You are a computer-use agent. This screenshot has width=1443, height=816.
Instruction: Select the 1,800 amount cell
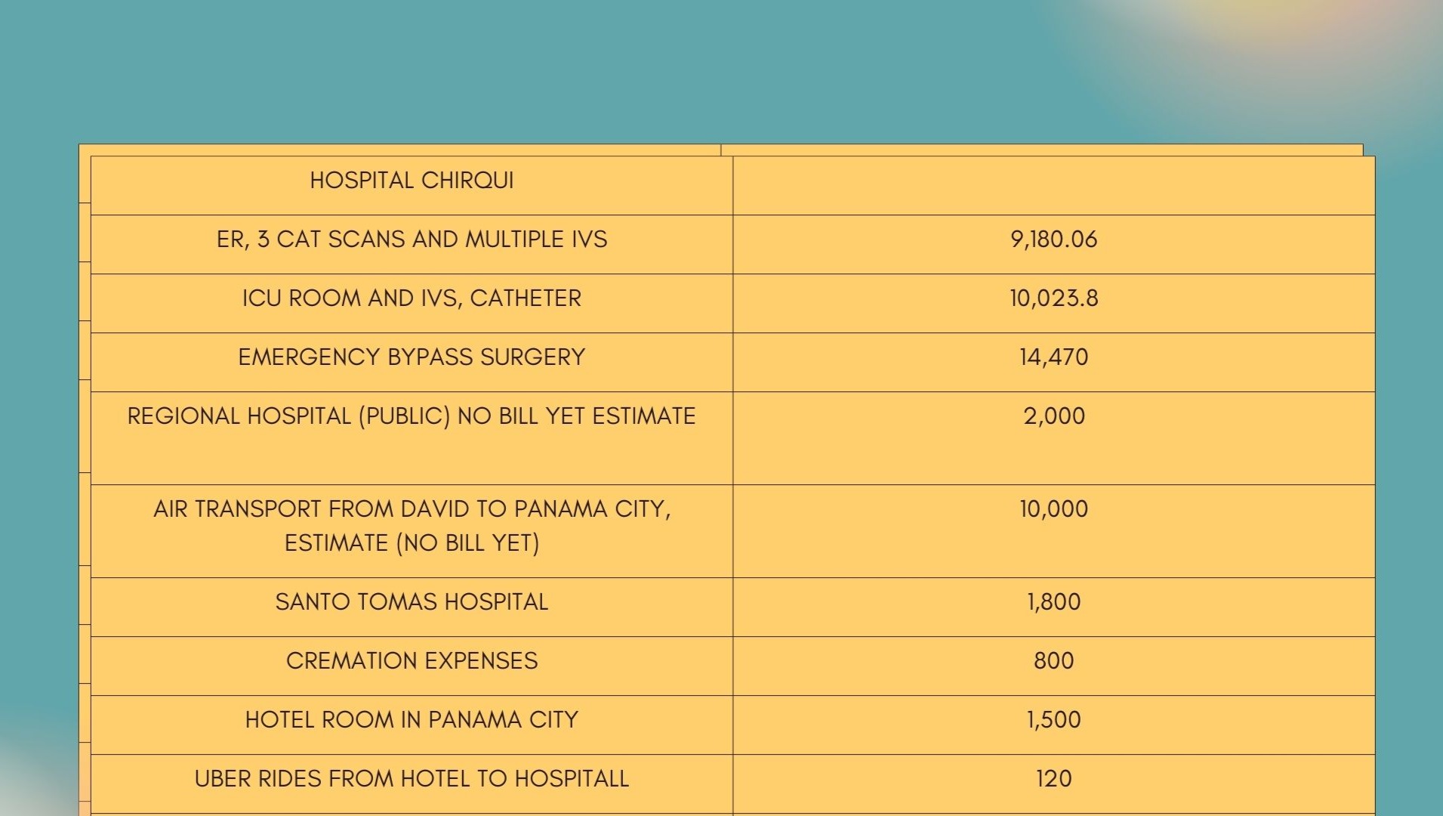click(1053, 602)
